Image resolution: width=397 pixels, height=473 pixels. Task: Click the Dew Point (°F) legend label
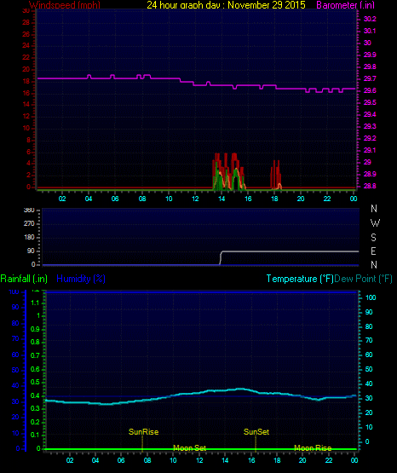point(363,279)
